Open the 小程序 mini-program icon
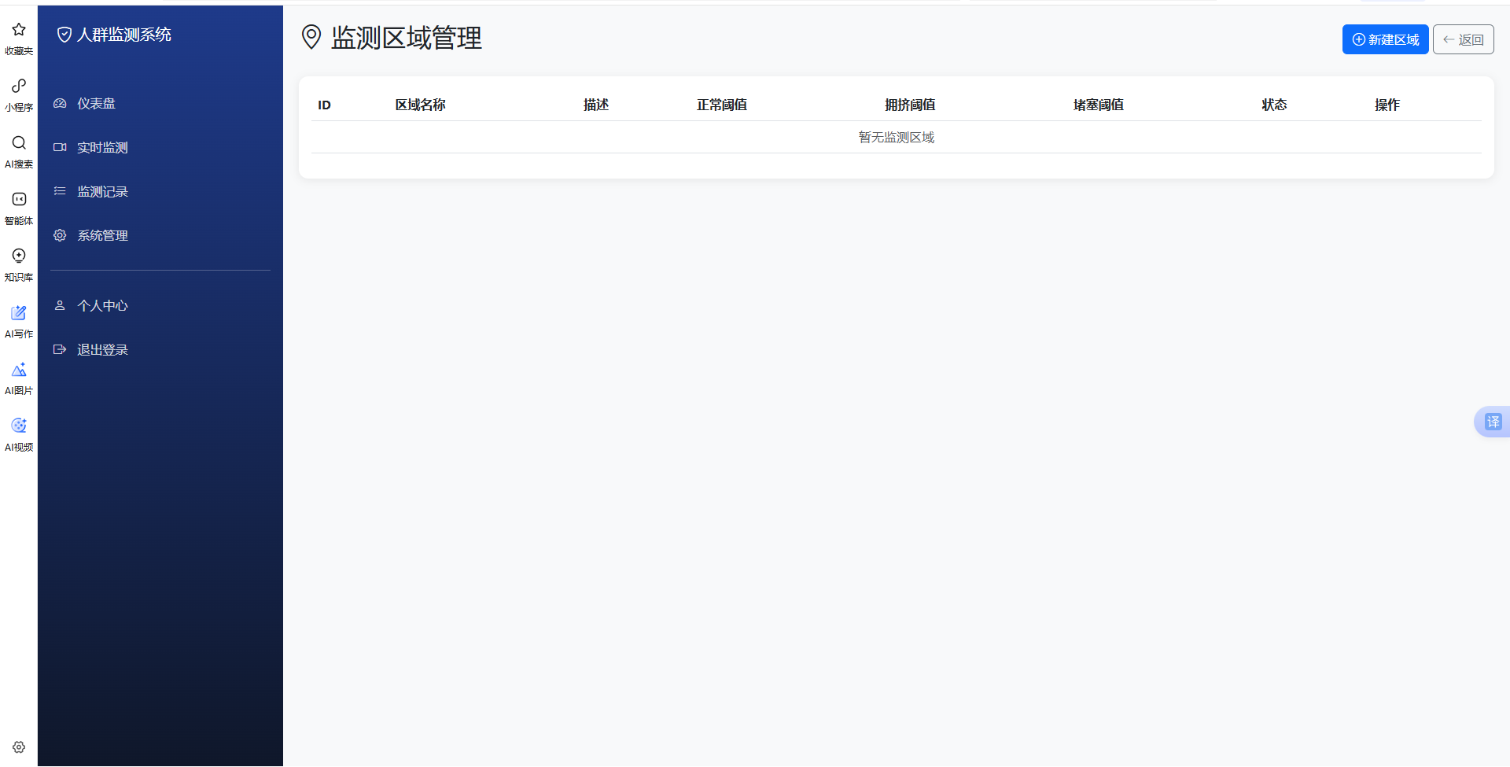Screen dimensions: 1510x767 pos(19,86)
